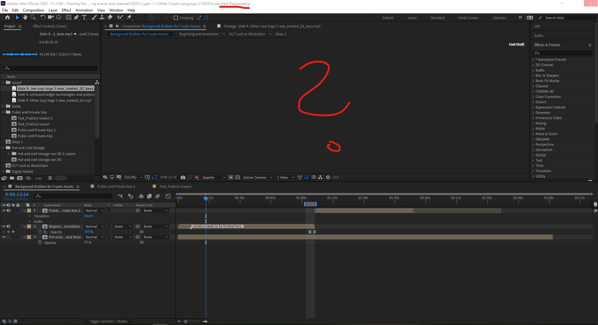Open the Composition menu
Screen dimensions: 598x325
33,10
